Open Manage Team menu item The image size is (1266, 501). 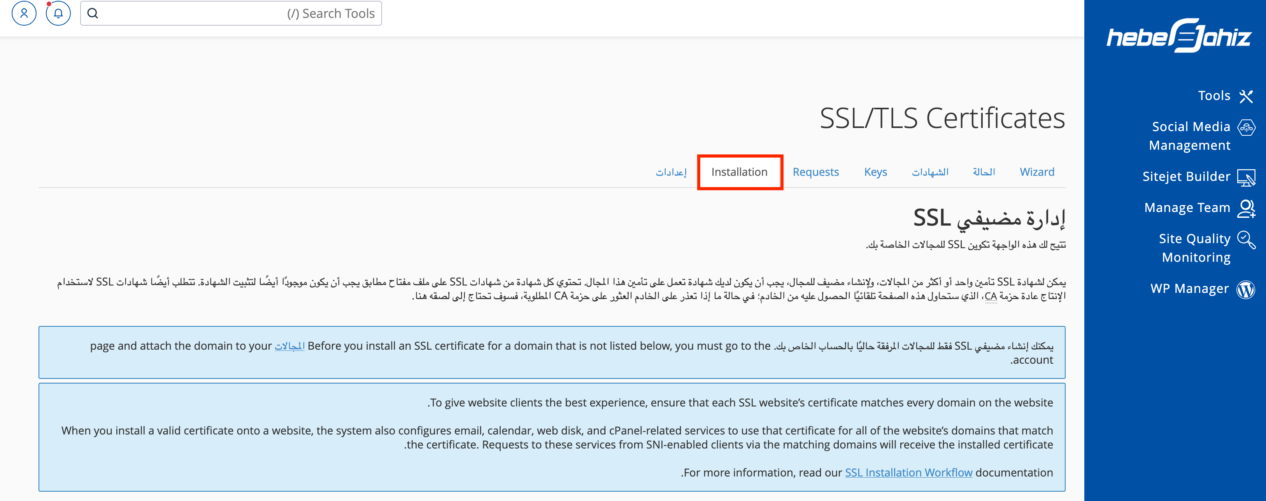pyautogui.click(x=1187, y=208)
